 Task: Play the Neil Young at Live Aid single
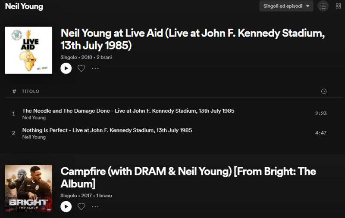pyautogui.click(x=66, y=68)
